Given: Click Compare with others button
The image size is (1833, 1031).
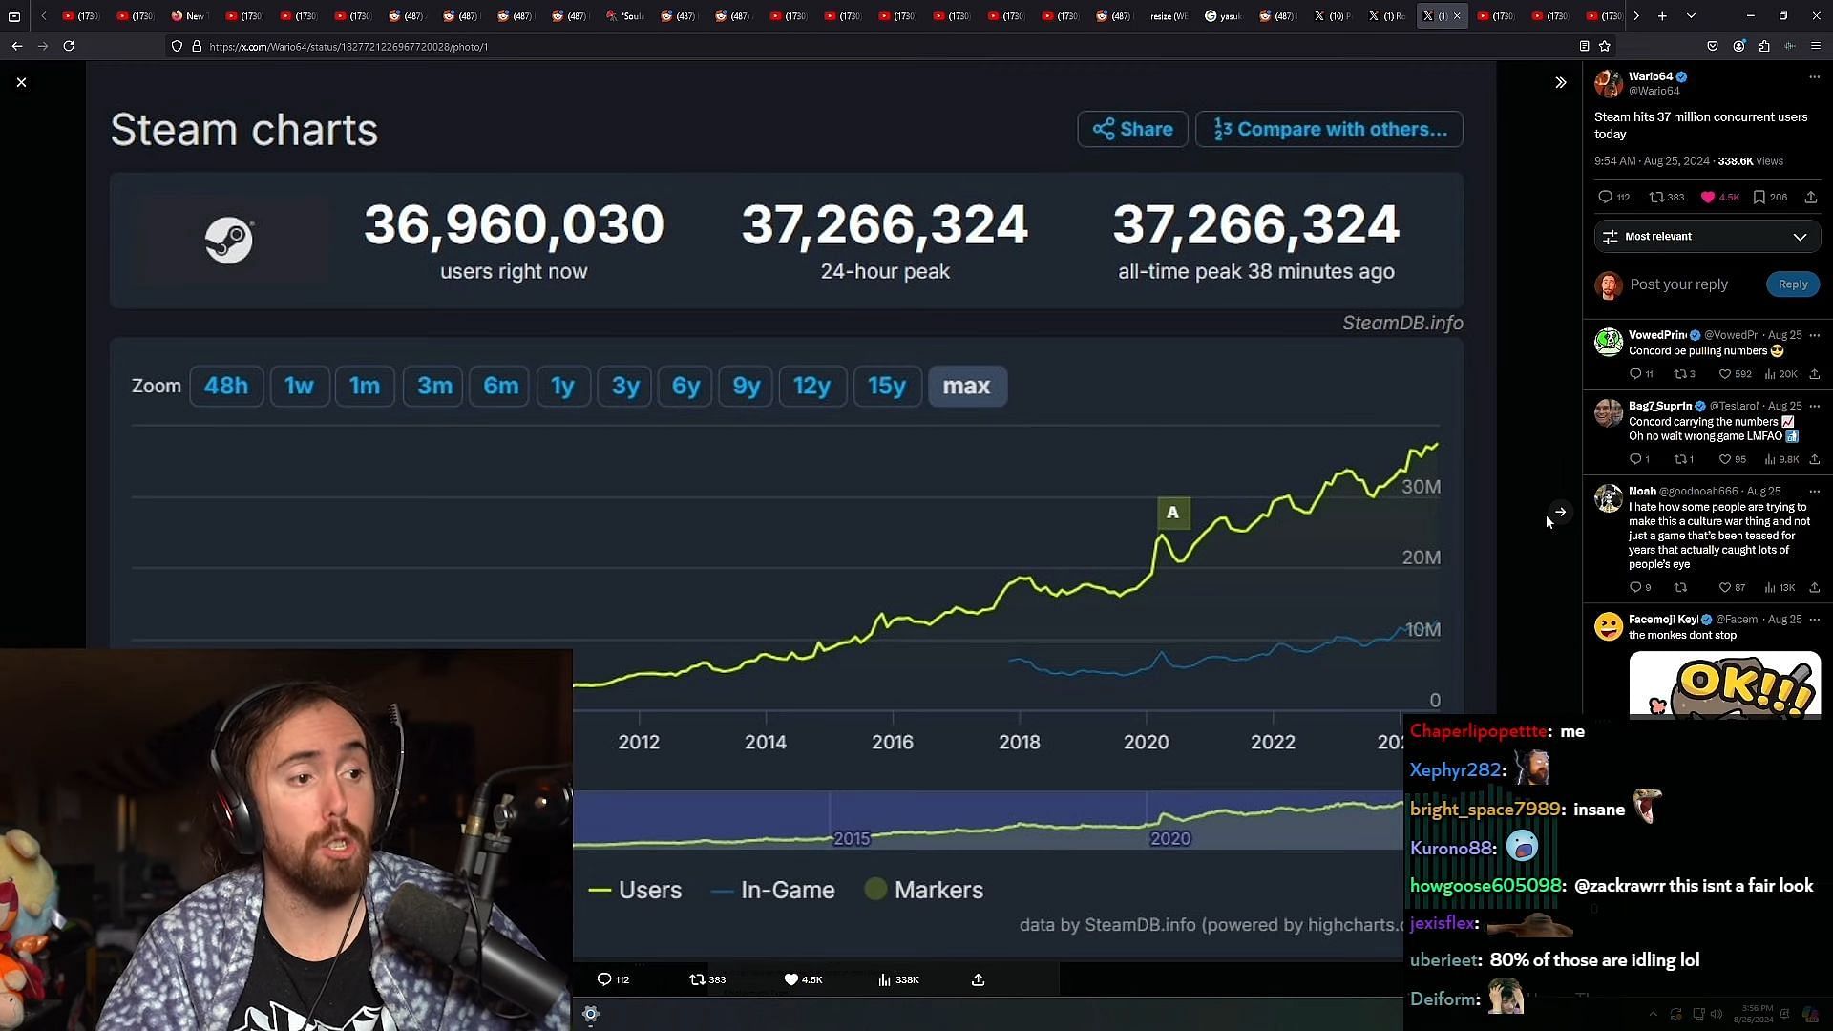Looking at the screenshot, I should (x=1329, y=130).
